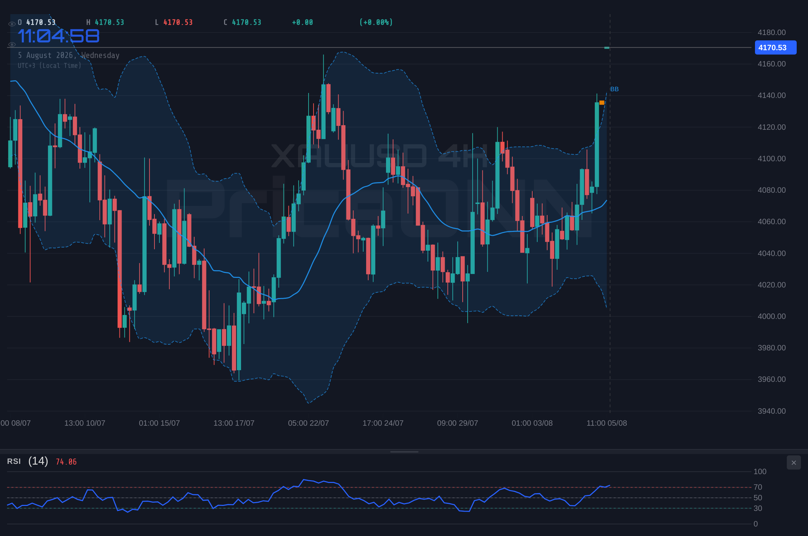The width and height of the screenshot is (808, 536).
Task: Click the '17:00 24/07' time axis label
Action: pos(383,423)
